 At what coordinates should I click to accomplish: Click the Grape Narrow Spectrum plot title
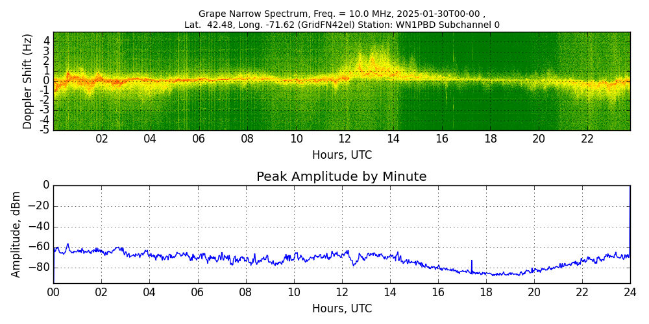coord(341,14)
